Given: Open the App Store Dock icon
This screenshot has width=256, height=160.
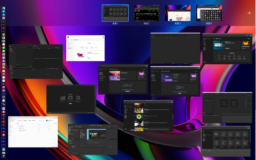Looking at the screenshot, I should (x=4, y=15).
